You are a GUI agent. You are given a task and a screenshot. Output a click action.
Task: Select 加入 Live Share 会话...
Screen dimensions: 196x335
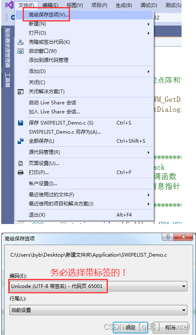(x=84, y=112)
